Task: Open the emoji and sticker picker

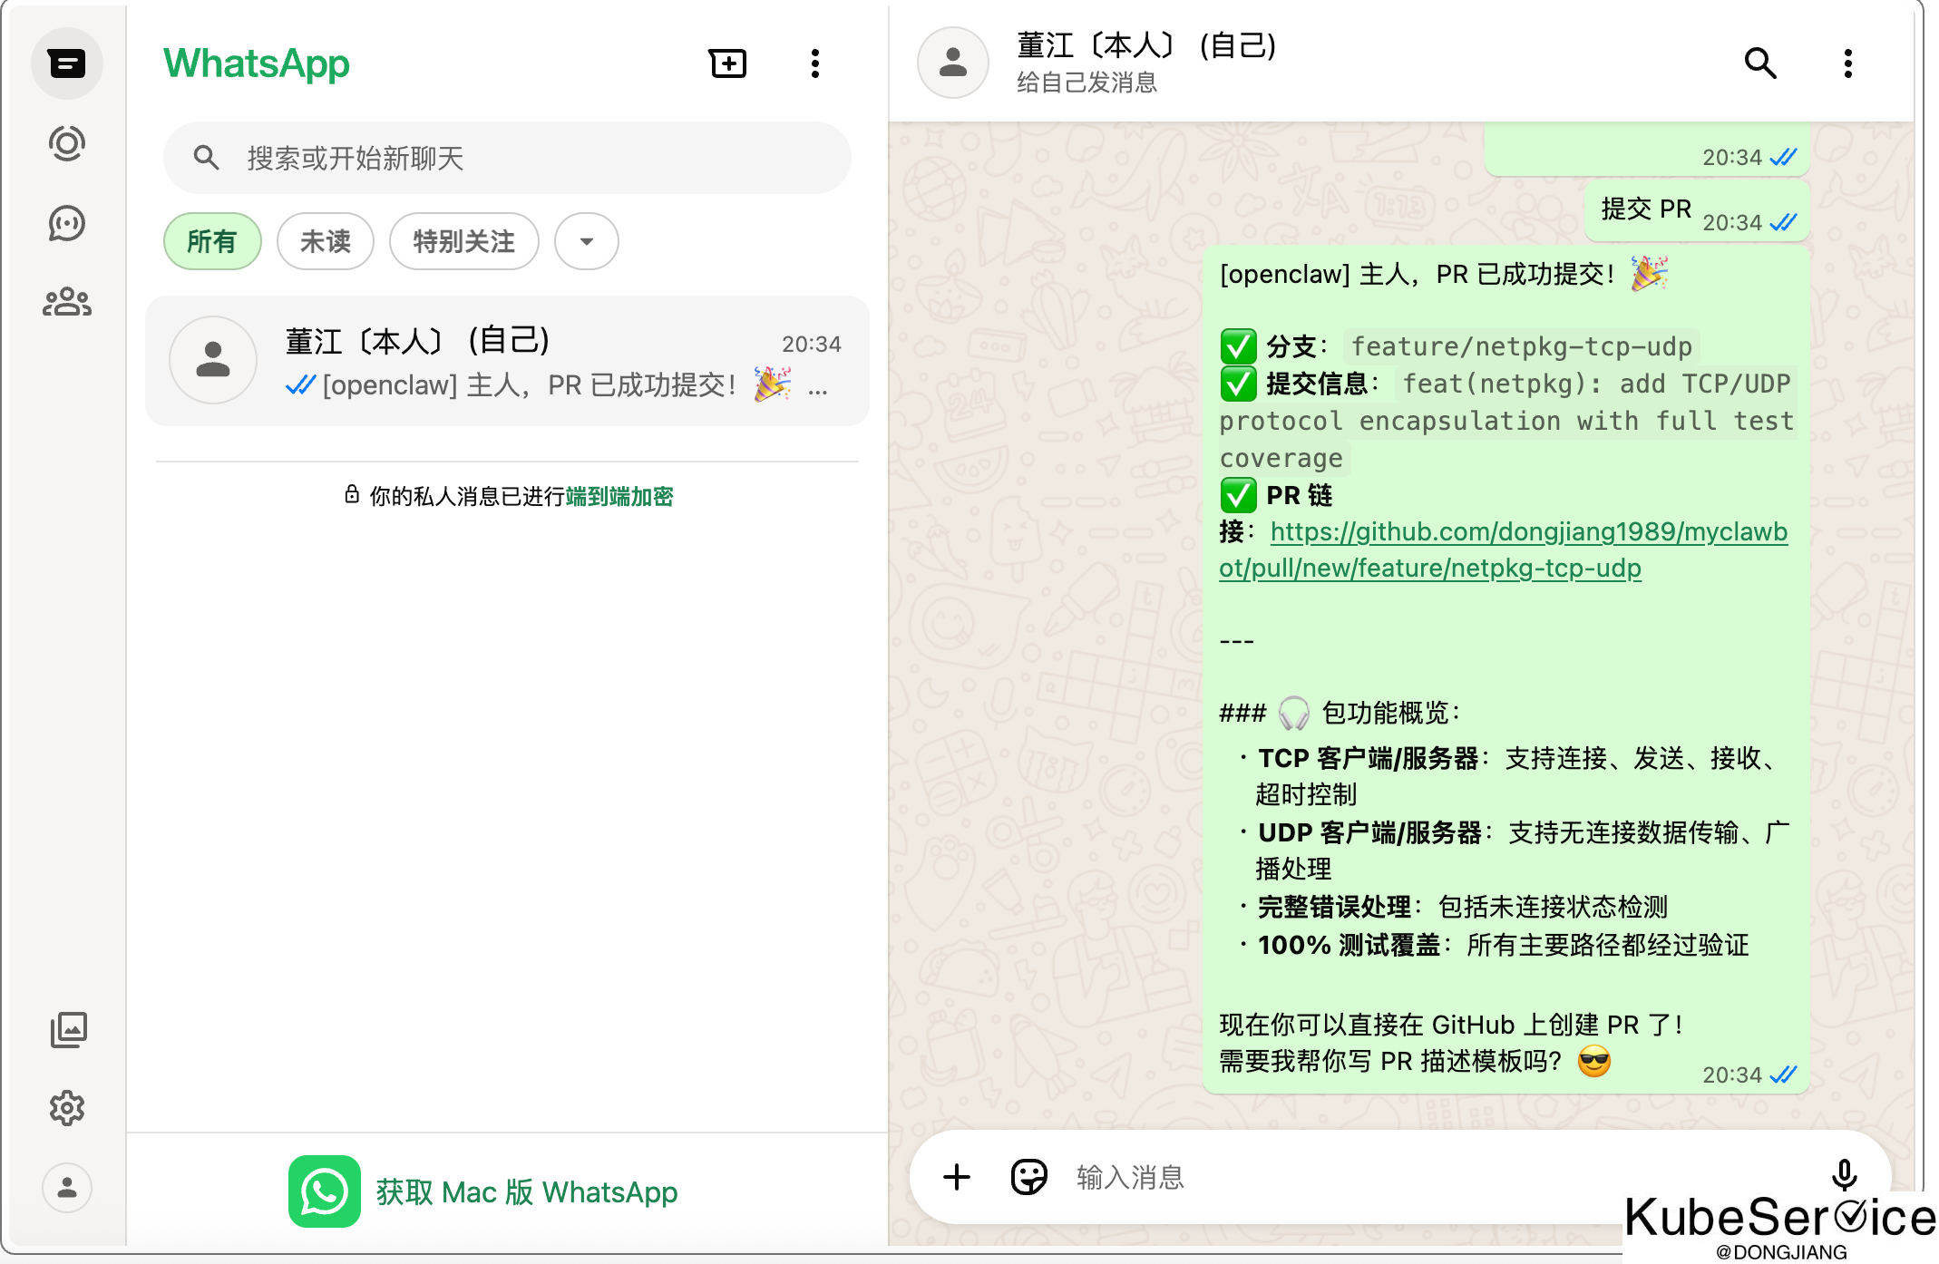Action: click(x=1028, y=1178)
